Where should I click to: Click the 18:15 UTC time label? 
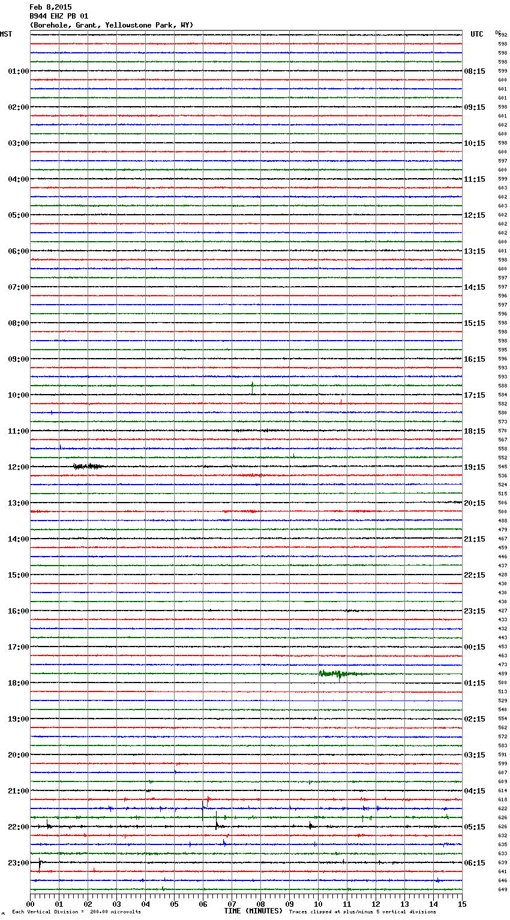pyautogui.click(x=475, y=431)
